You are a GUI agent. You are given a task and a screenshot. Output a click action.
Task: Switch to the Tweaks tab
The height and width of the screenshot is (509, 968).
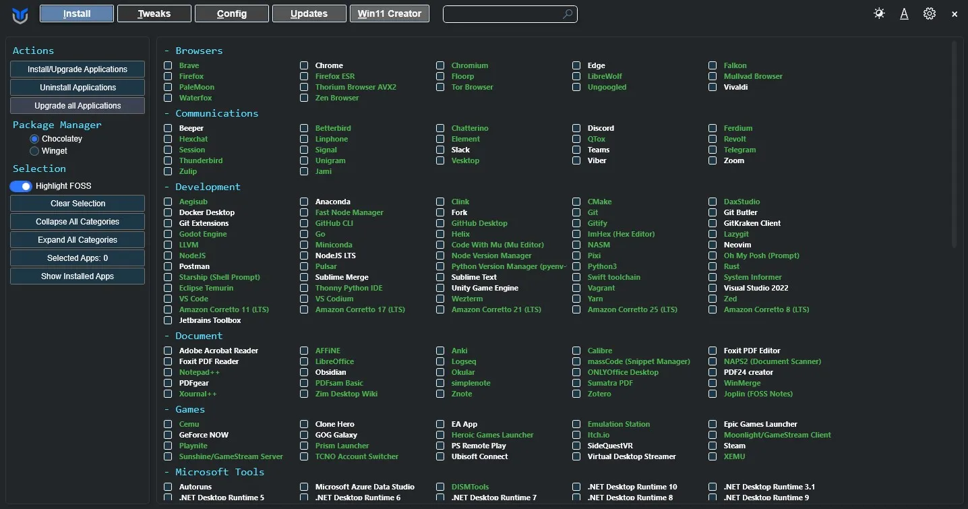click(x=154, y=13)
